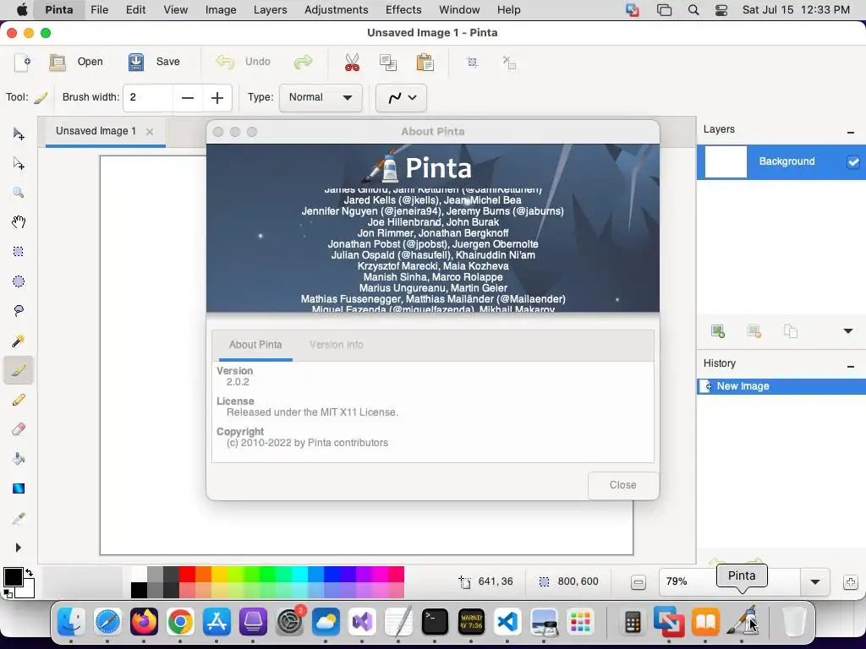Viewport: 866px width, 649px height.
Task: Click the Duplicate Layer icon
Action: point(791,331)
